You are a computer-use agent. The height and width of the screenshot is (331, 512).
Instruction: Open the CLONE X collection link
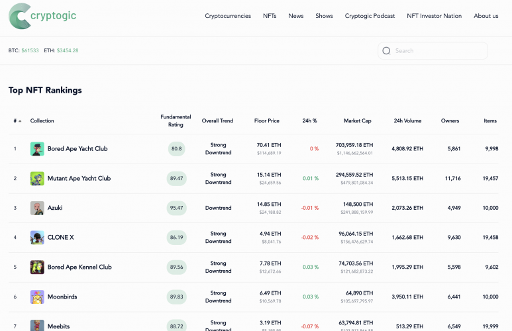click(61, 237)
